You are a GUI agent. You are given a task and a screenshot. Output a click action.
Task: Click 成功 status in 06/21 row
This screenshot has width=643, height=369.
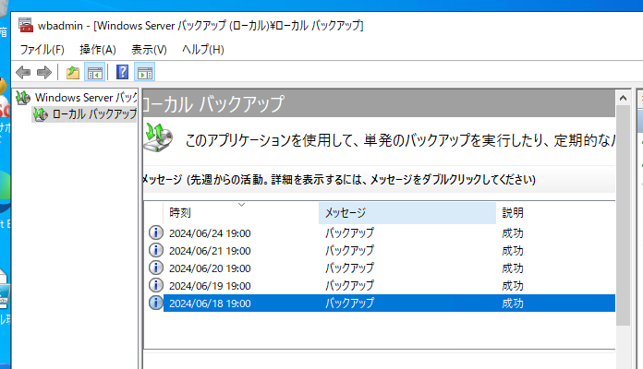coord(513,251)
